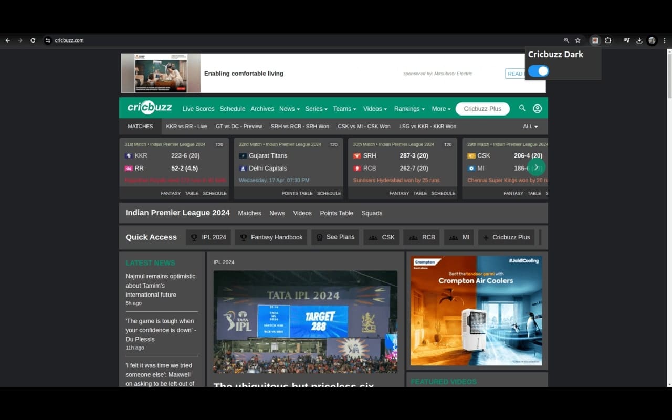This screenshot has height=420, width=672.
Task: Click the Cricbuzz Plus pill button in navbar
Action: click(482, 109)
